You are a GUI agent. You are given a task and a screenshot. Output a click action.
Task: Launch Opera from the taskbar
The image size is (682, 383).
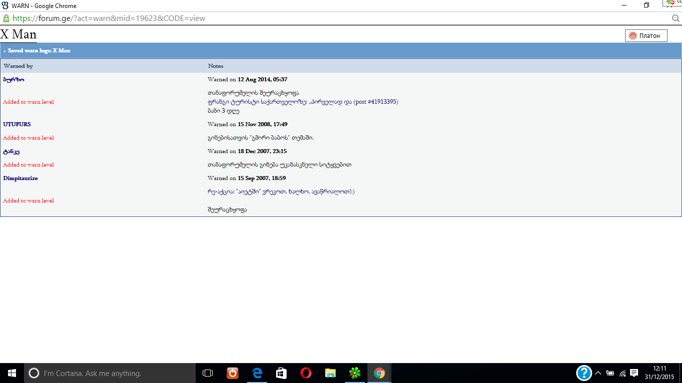306,373
